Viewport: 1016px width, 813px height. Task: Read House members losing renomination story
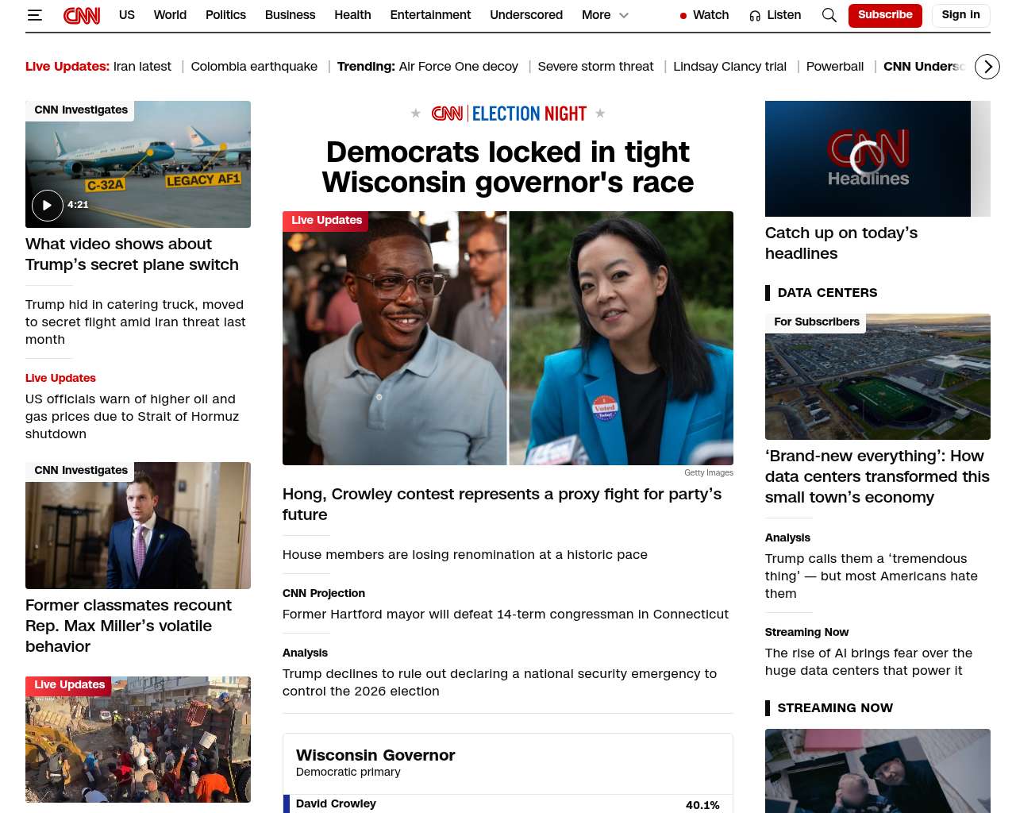(465, 555)
